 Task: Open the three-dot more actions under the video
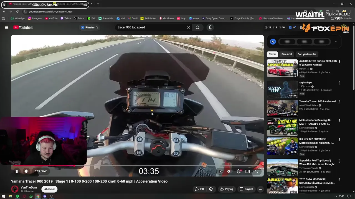[x=260, y=189]
